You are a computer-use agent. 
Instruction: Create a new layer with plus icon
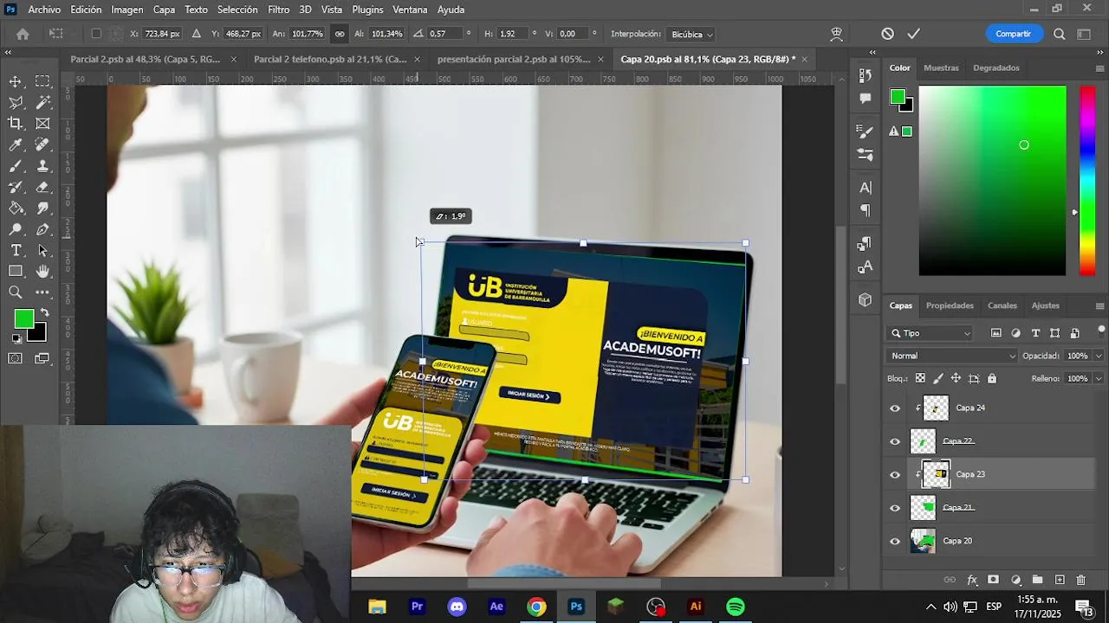(1059, 580)
